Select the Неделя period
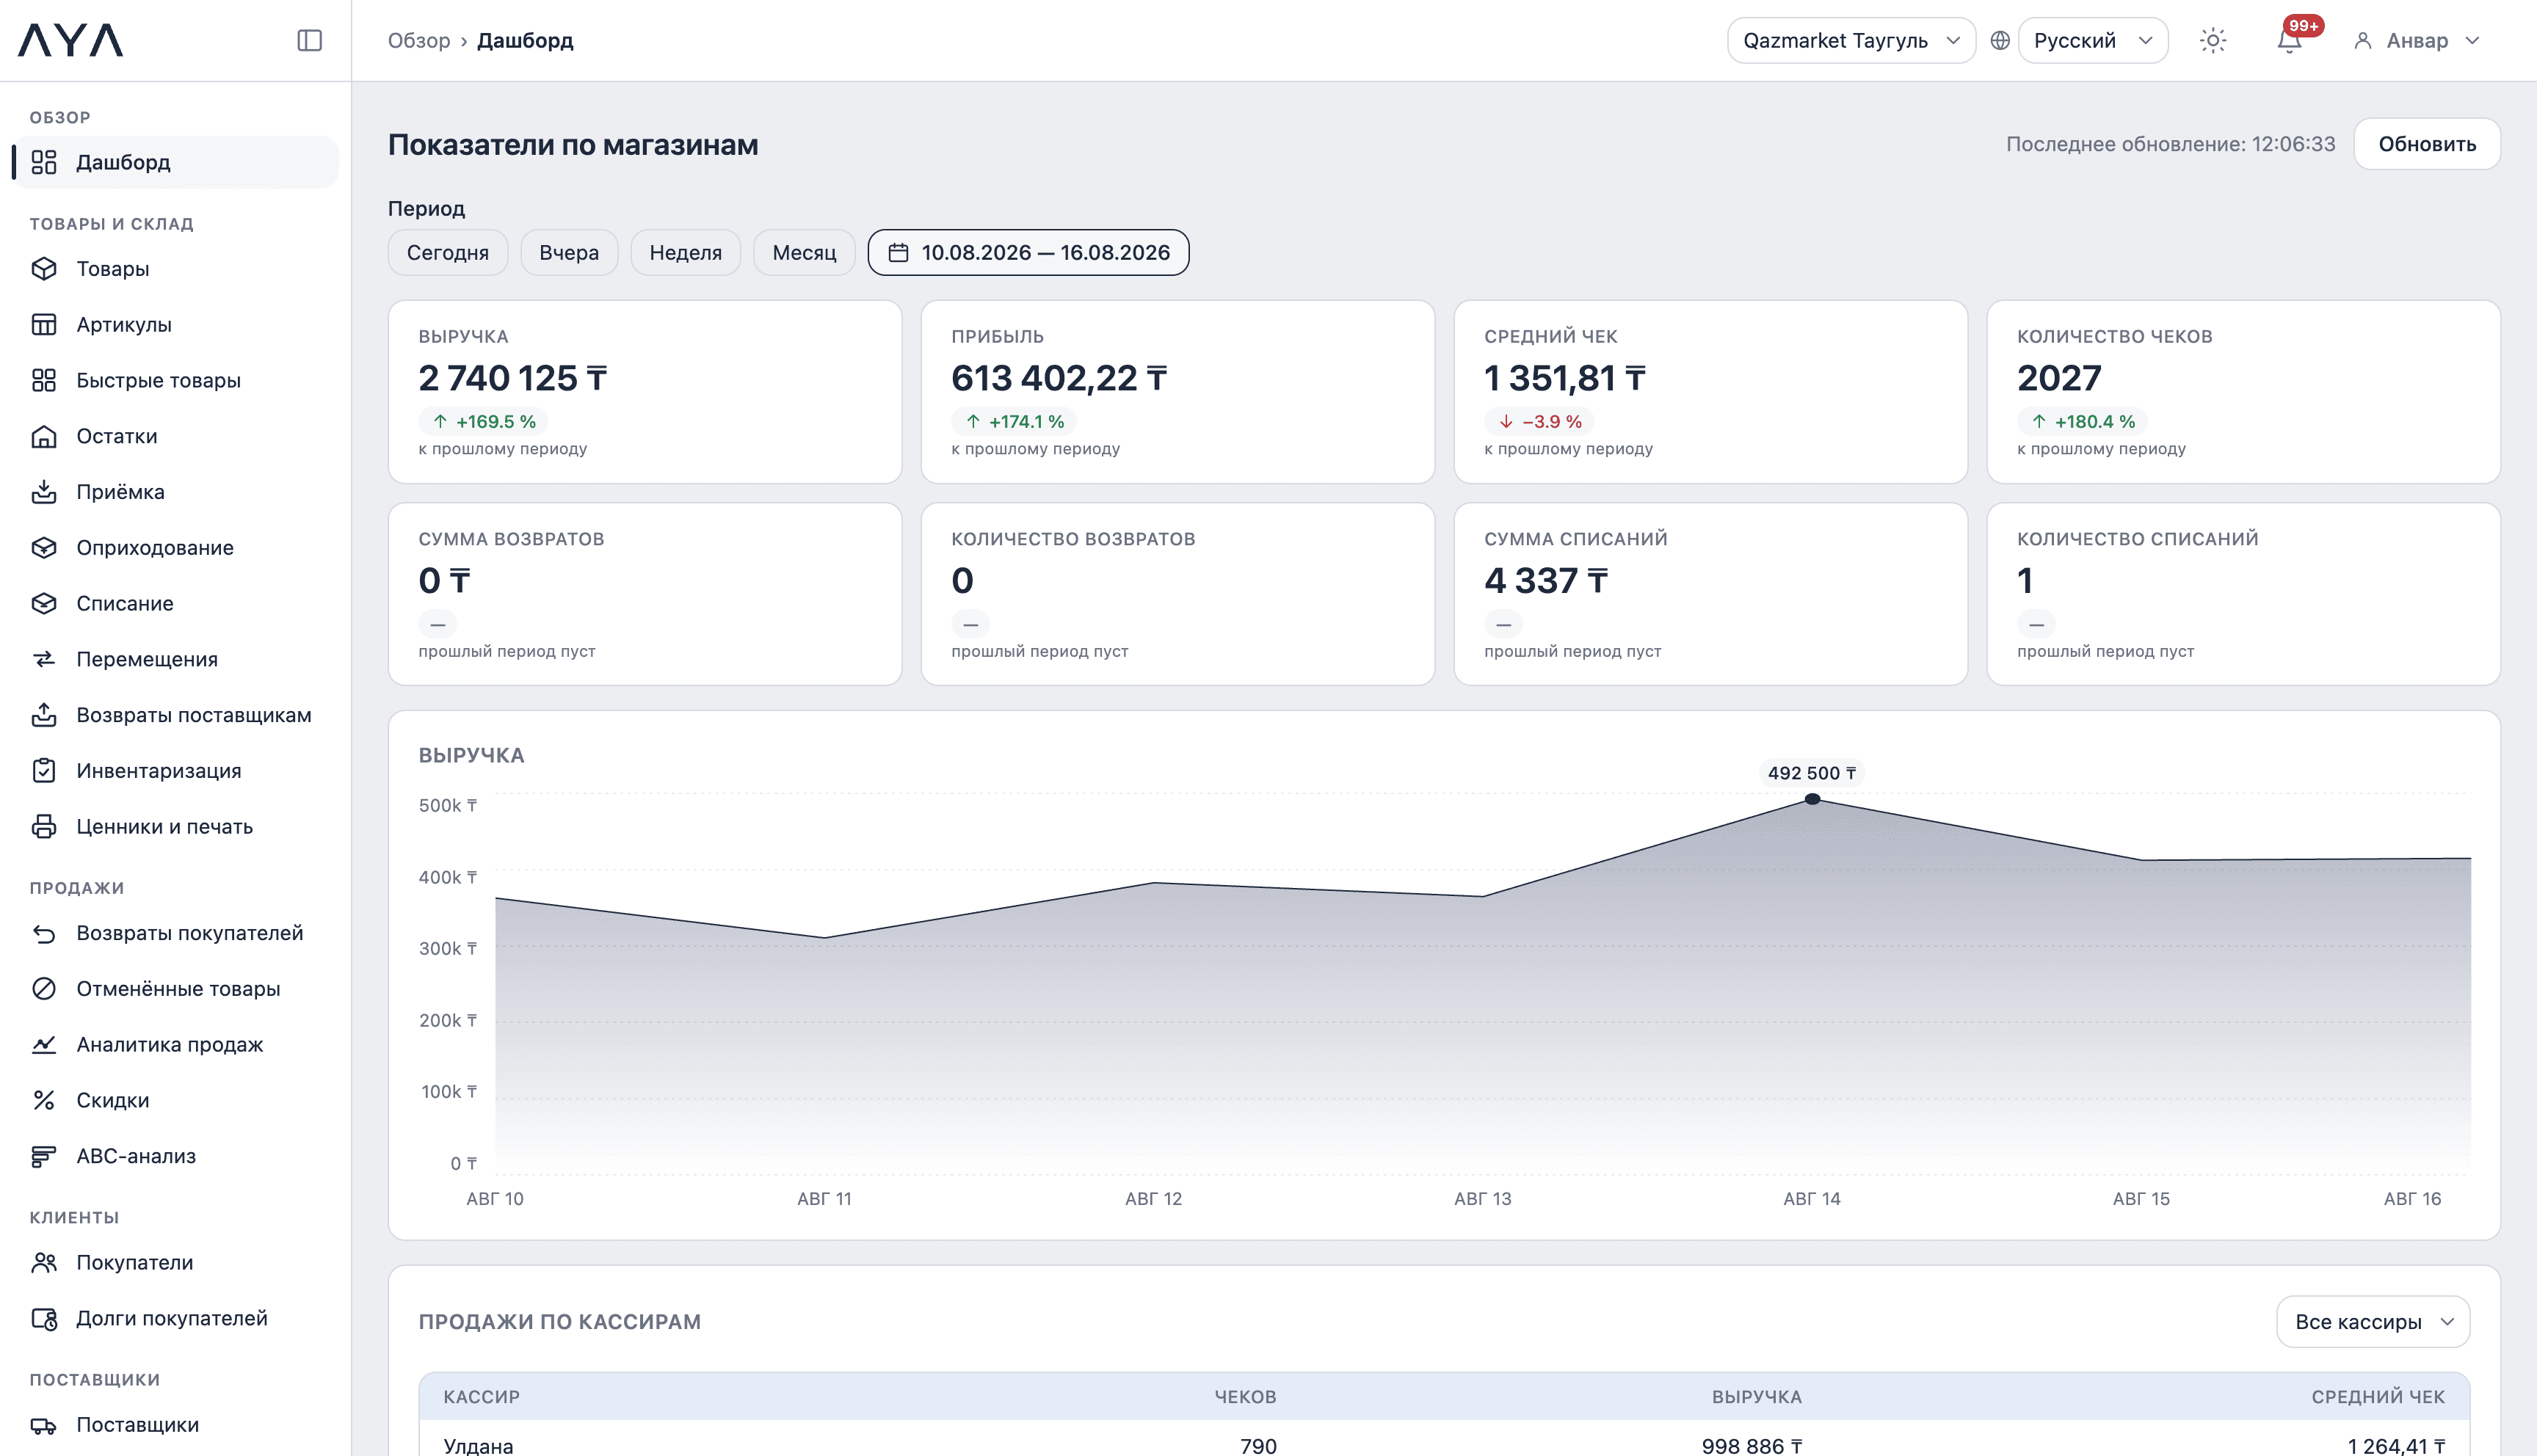 point(686,253)
